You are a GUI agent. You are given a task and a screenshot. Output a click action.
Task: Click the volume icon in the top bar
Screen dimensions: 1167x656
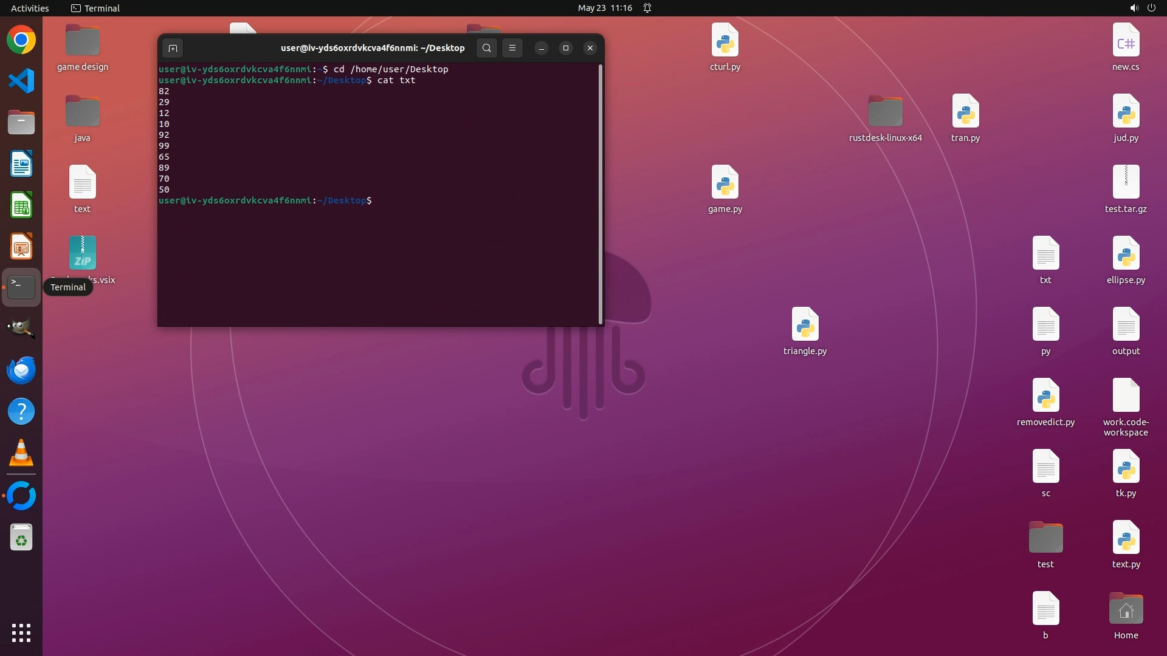click(x=1134, y=8)
